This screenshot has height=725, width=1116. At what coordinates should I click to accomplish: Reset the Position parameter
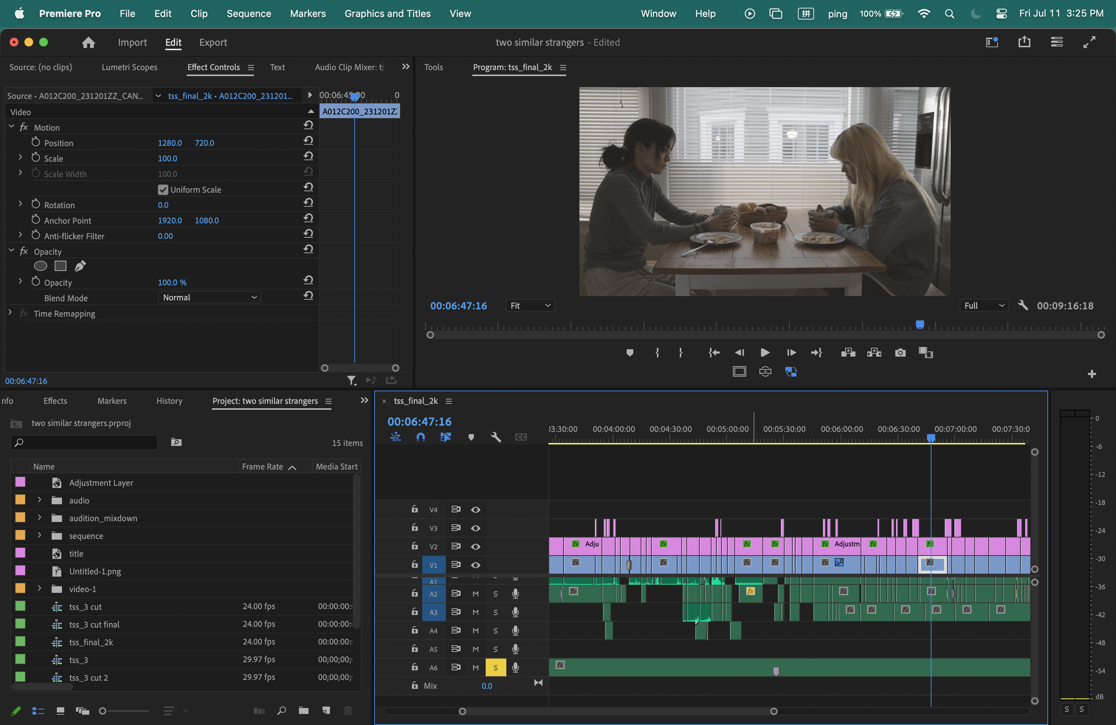tap(308, 141)
